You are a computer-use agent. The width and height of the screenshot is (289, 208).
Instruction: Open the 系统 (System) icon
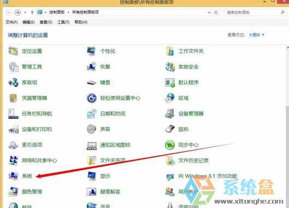pyautogui.click(x=14, y=176)
